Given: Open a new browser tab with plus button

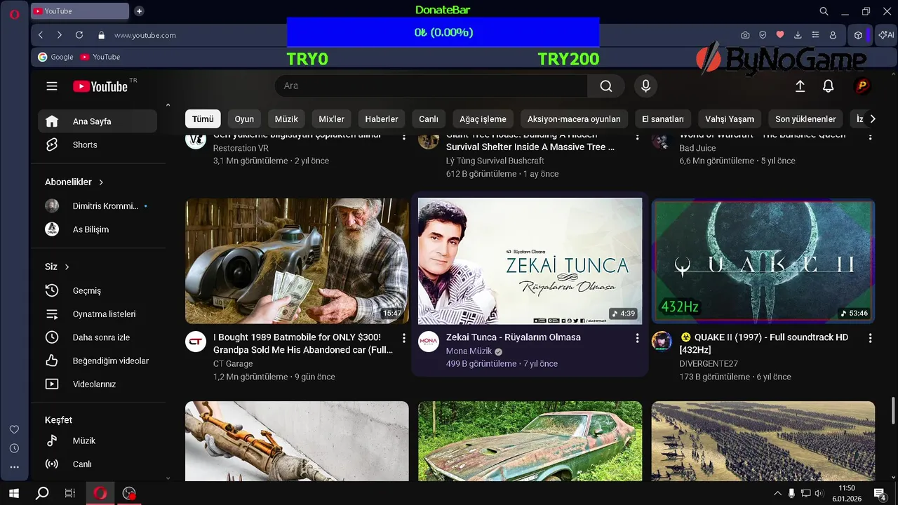Looking at the screenshot, I should 139,11.
